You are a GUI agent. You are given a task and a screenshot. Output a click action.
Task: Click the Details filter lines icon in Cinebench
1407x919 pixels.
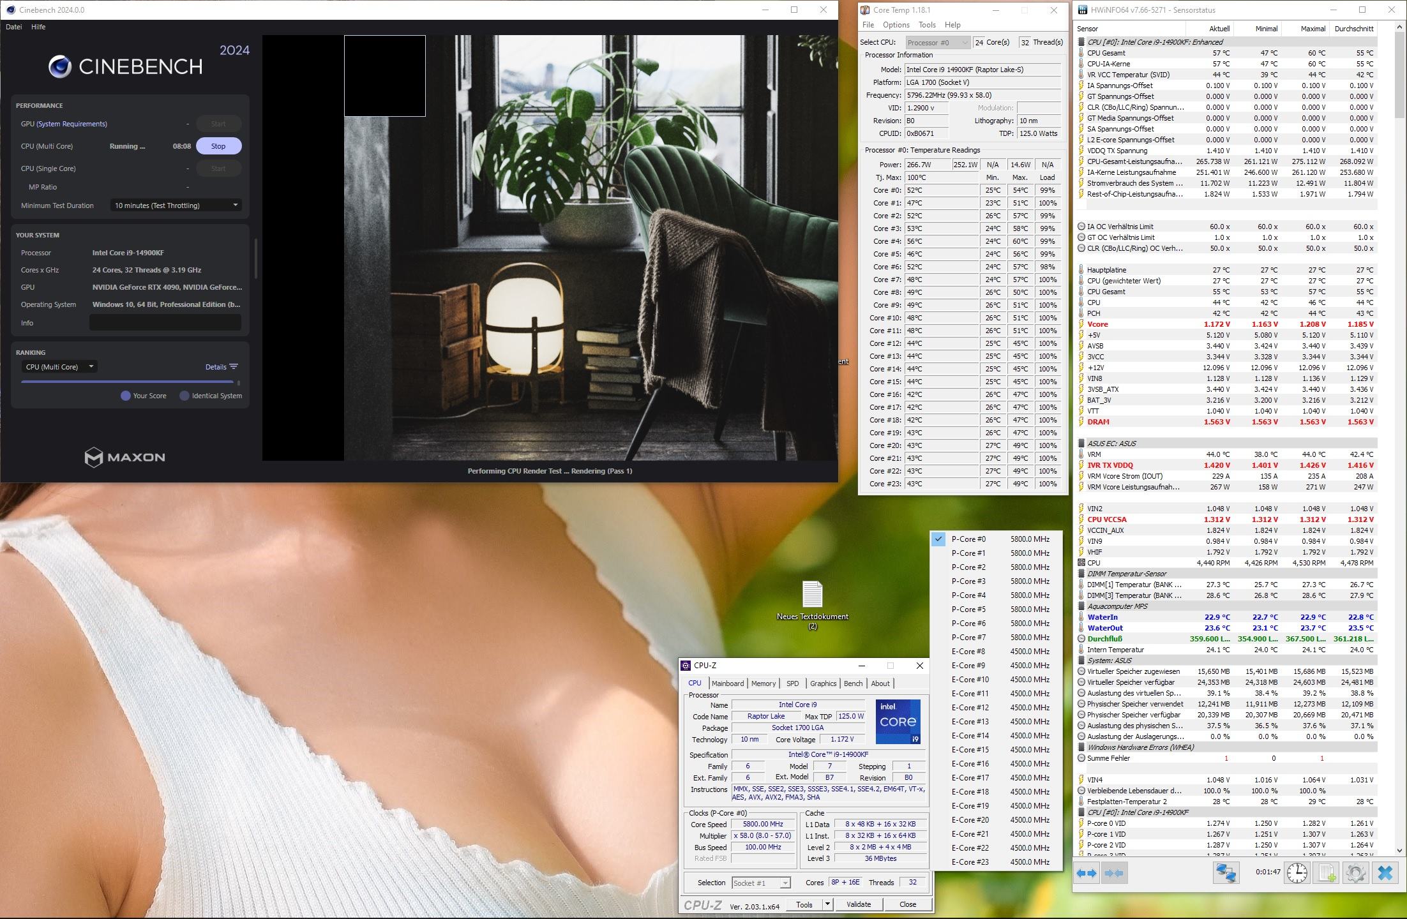pyautogui.click(x=234, y=366)
